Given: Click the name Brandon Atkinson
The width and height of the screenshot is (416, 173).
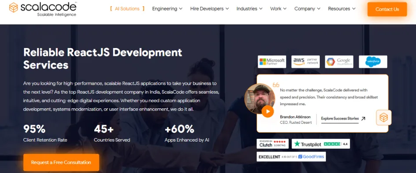Looking at the screenshot, I should [x=295, y=117].
